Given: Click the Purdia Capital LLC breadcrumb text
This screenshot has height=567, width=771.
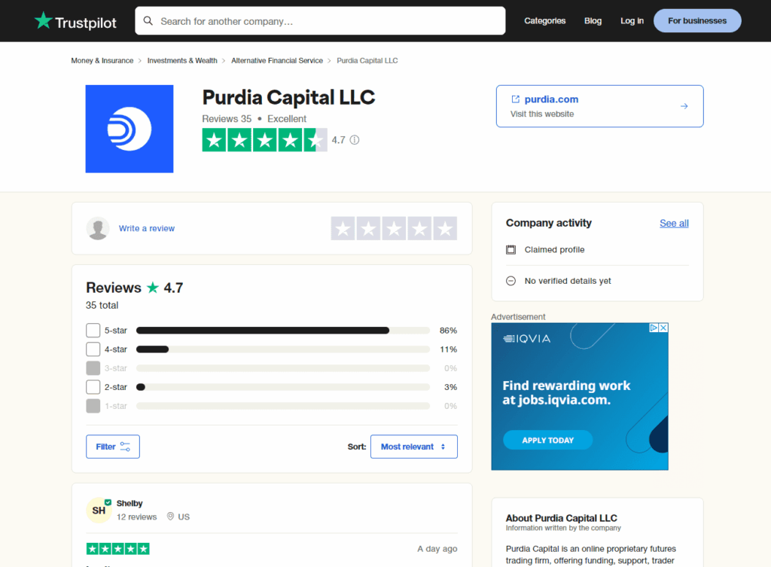Looking at the screenshot, I should point(367,60).
